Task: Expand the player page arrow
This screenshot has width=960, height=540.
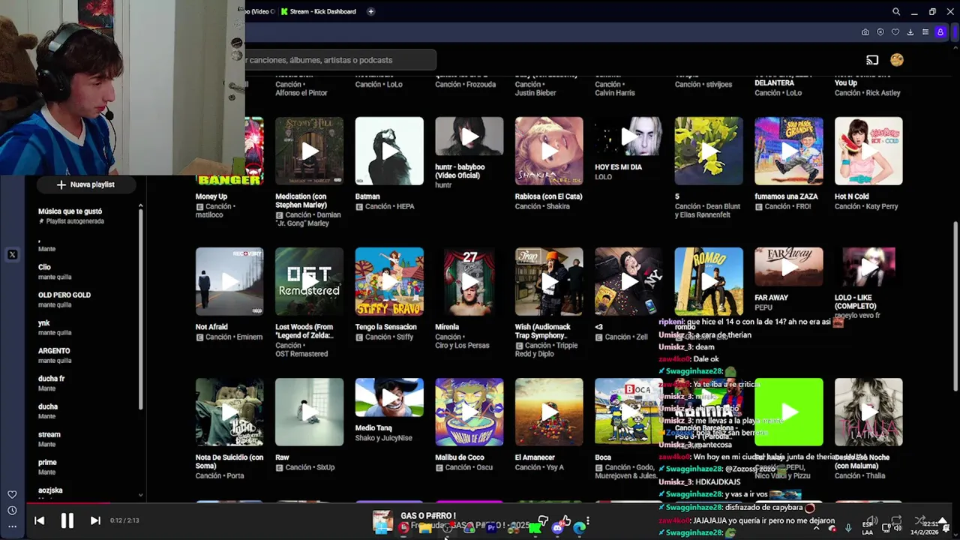Action: pos(943,520)
